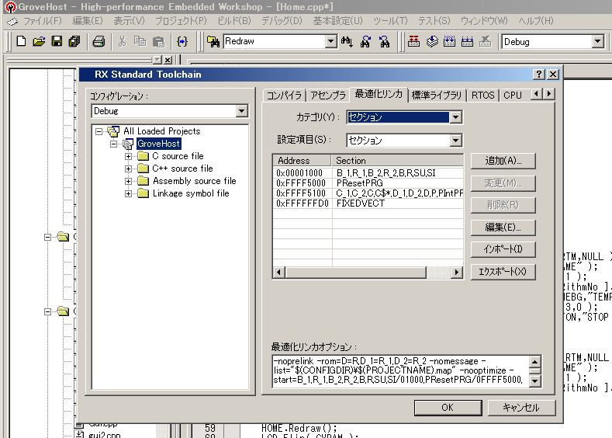The image size is (612, 438).
Task: Click the 追加(A)... button
Action: click(x=503, y=161)
